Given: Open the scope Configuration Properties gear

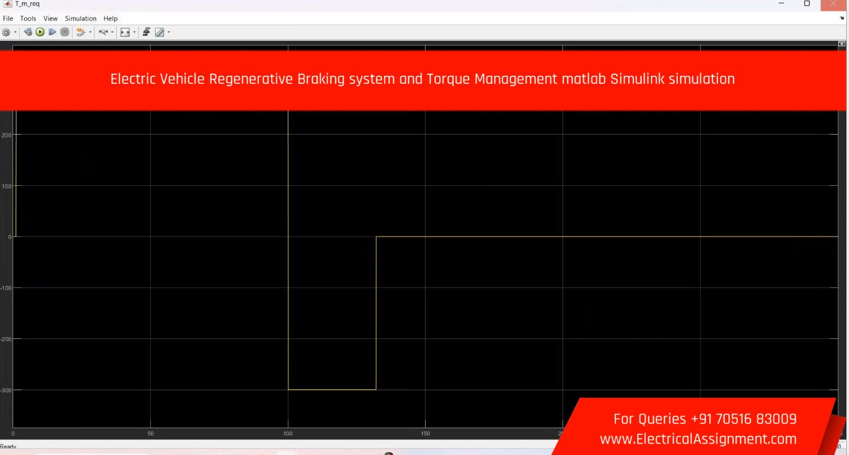Looking at the screenshot, I should point(6,32).
